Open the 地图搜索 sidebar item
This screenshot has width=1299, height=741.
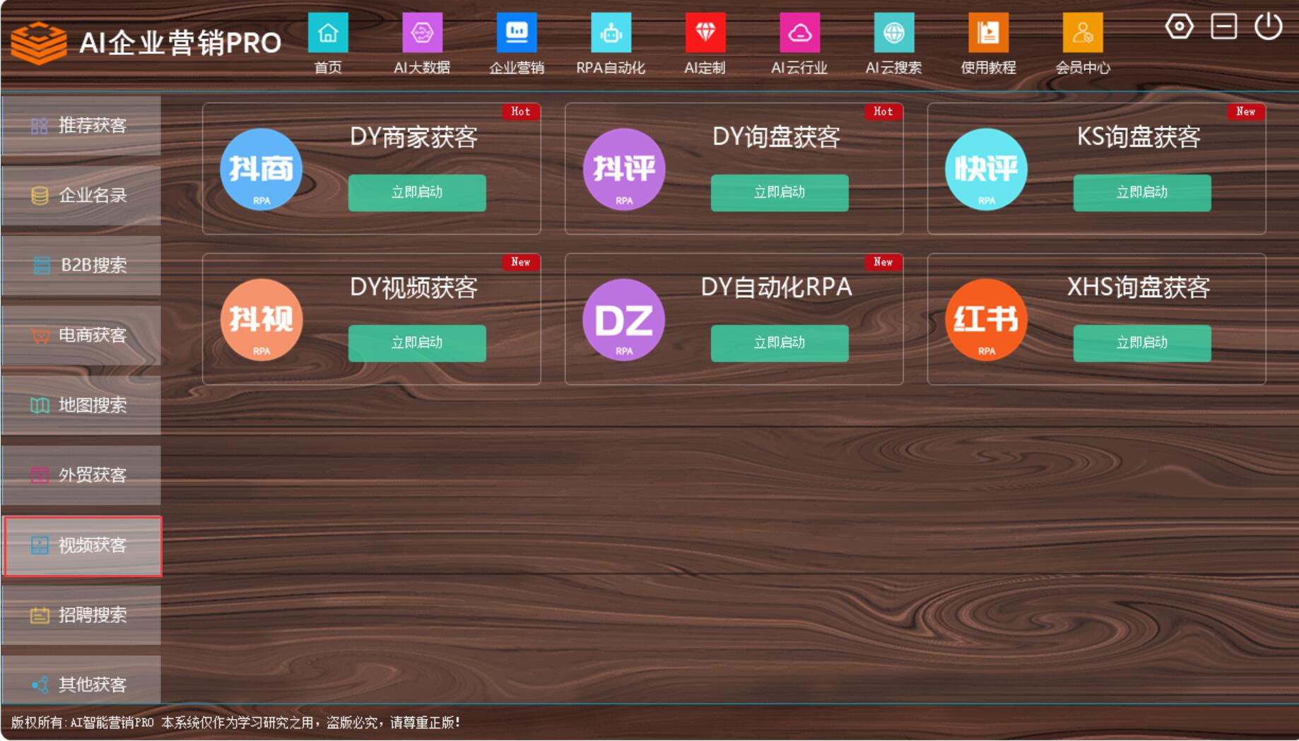[x=81, y=405]
